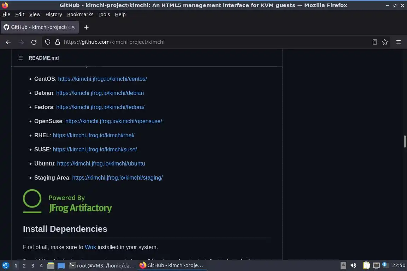This screenshot has width=407, height=271.
Task: Open the File menu
Action: pyautogui.click(x=6, y=14)
